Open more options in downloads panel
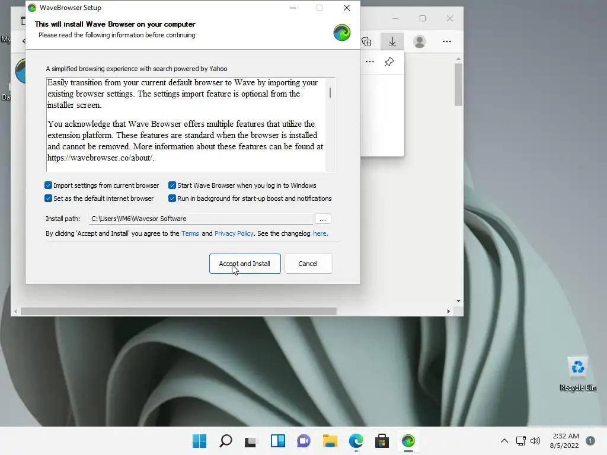The height and width of the screenshot is (455, 607). (370, 62)
